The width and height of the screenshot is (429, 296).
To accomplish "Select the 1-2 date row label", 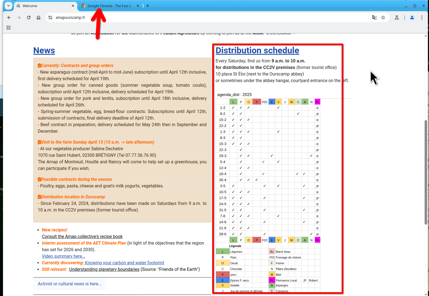I will pyautogui.click(x=223, y=108).
